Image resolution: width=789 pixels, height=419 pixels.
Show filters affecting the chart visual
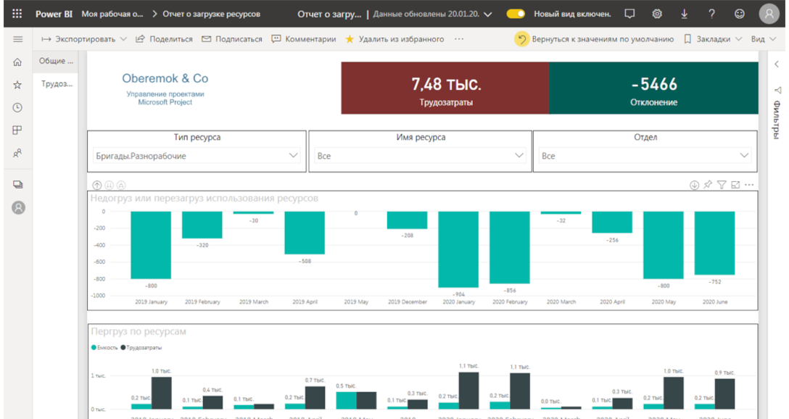pos(722,186)
